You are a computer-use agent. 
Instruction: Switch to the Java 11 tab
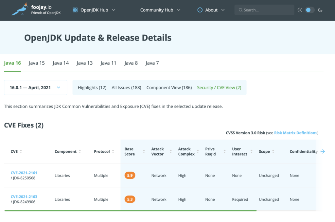(108, 63)
